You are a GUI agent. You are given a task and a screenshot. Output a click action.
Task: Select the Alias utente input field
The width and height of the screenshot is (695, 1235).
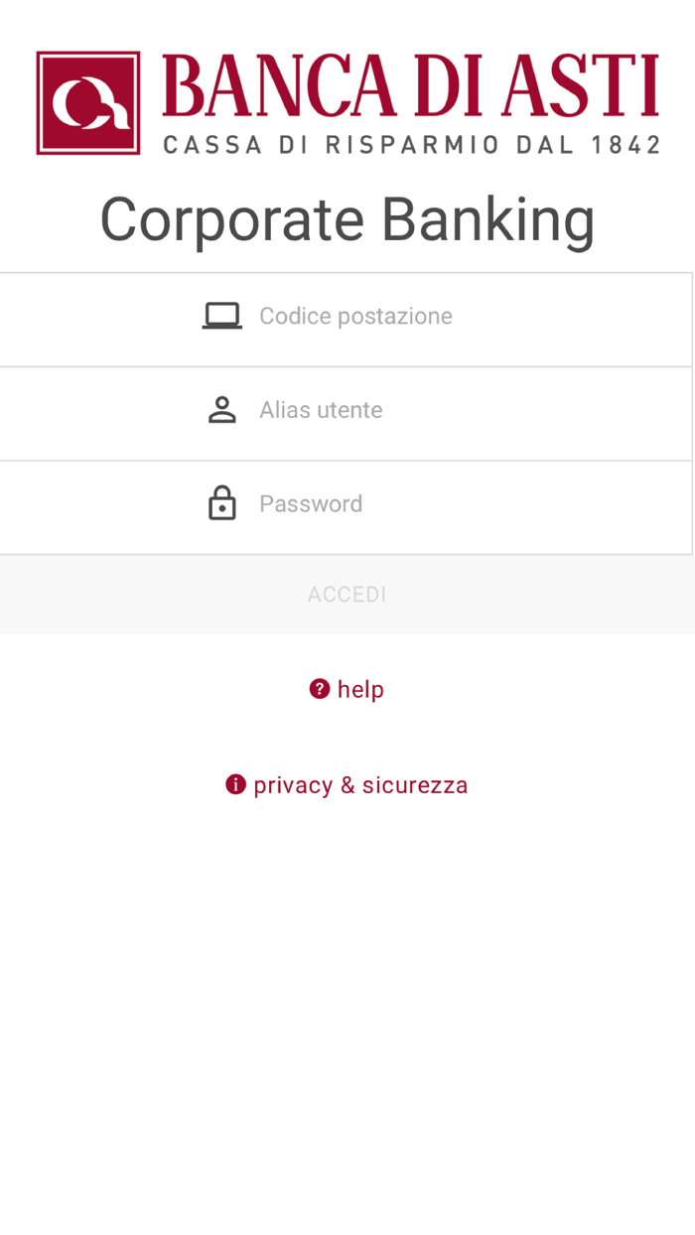coord(397,409)
